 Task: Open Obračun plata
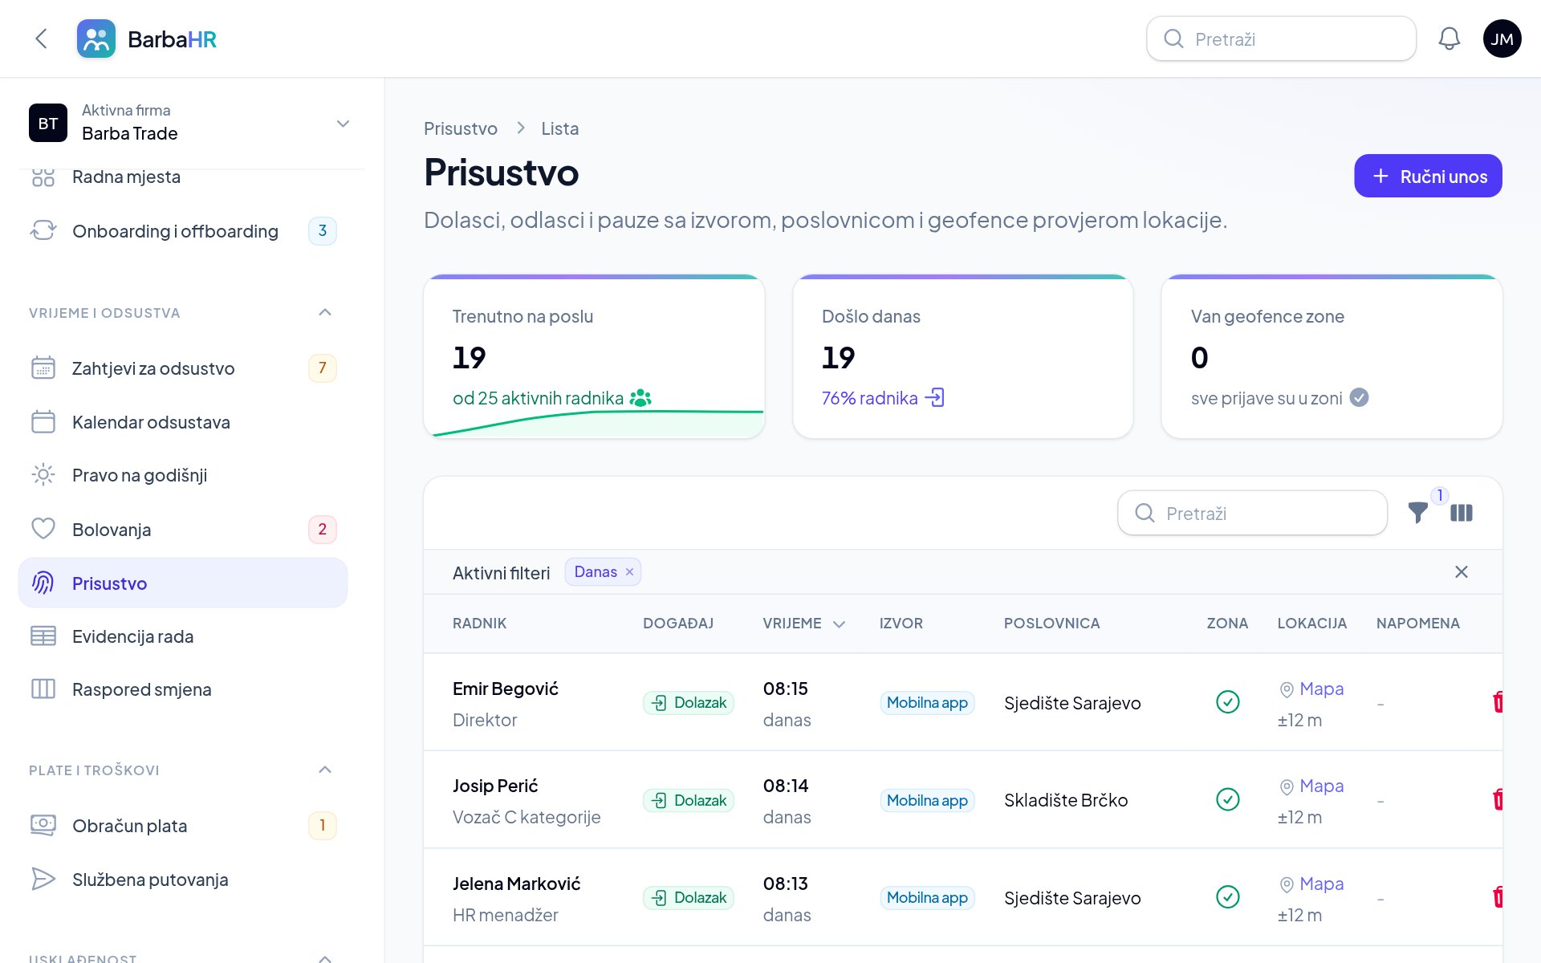pos(183,826)
